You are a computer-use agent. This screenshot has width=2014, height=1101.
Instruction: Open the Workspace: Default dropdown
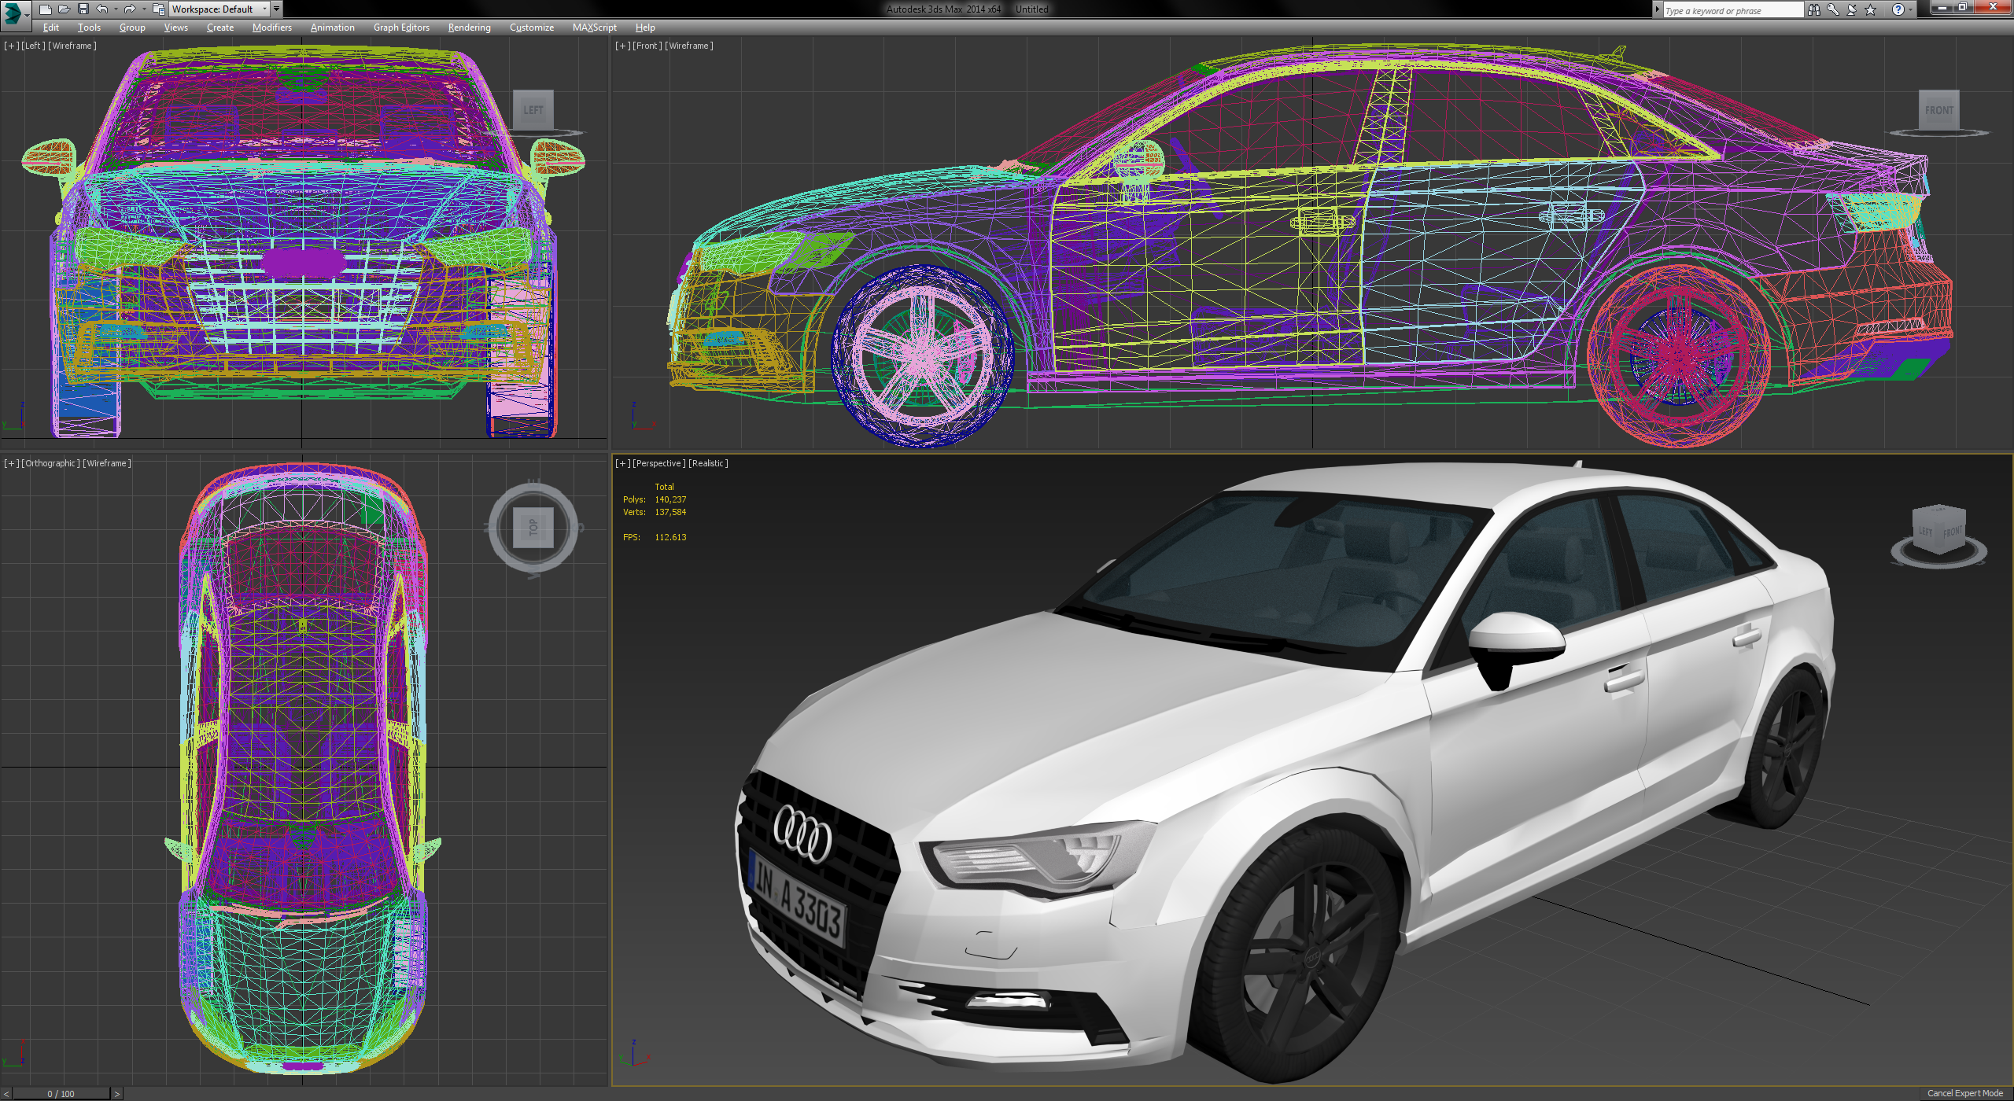coord(220,9)
